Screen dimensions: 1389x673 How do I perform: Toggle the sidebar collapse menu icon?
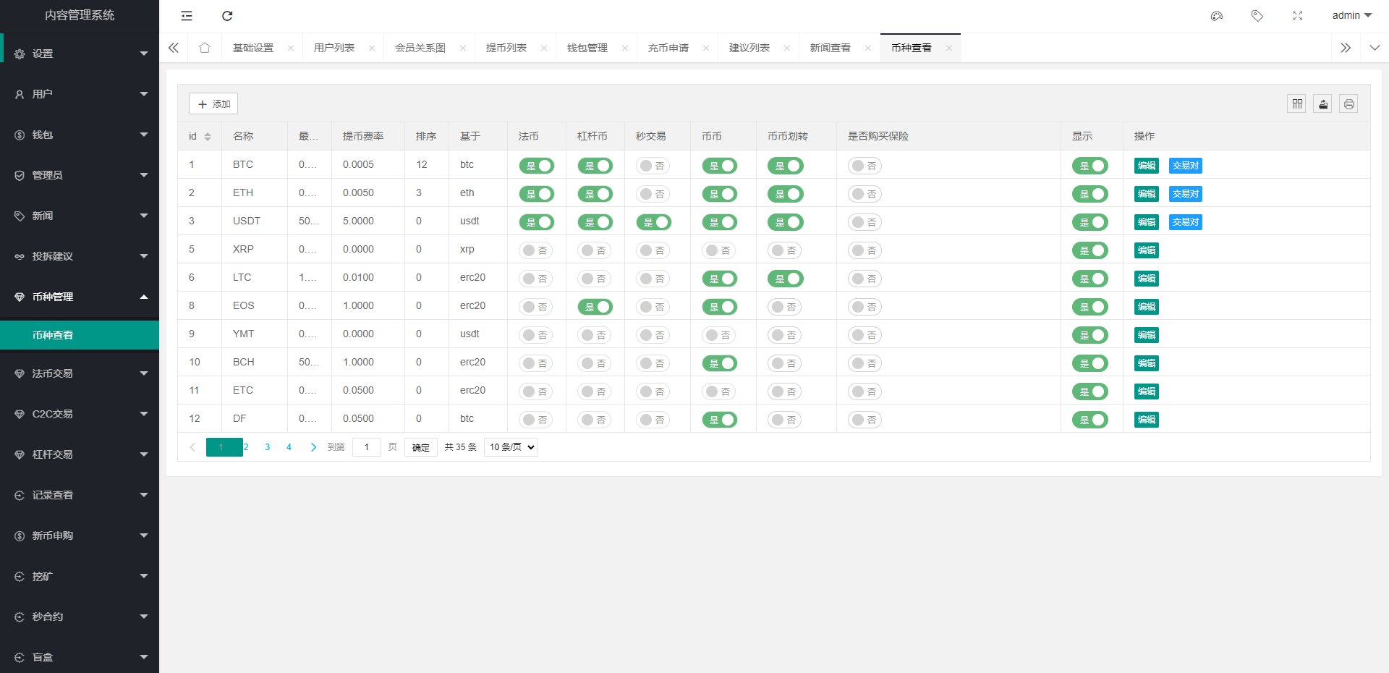click(187, 16)
